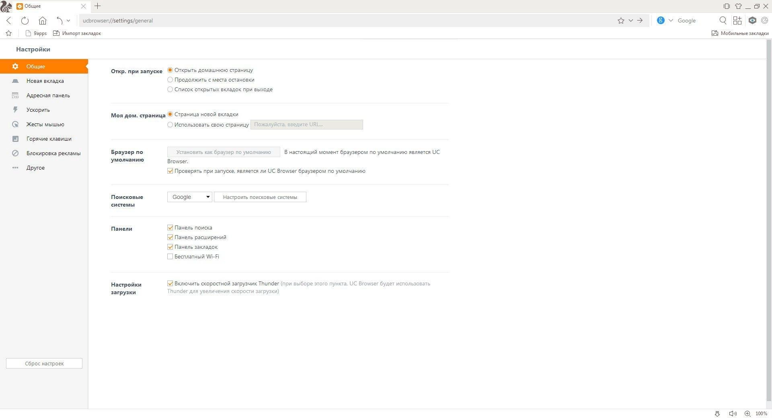Toggle the sound speaker icon in status bar
This screenshot has width=772, height=418.
click(x=733, y=414)
